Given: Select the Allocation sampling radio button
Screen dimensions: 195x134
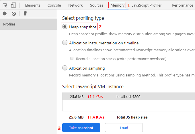Looking at the screenshot, I should (65, 68).
